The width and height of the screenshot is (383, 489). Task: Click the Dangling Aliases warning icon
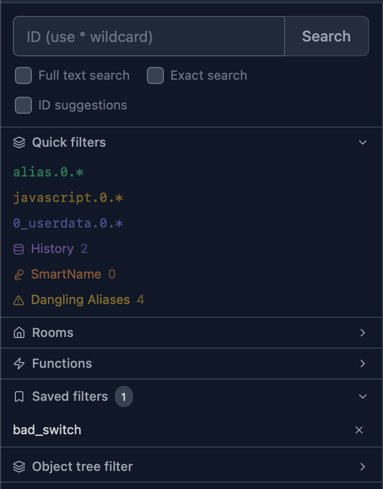click(19, 300)
